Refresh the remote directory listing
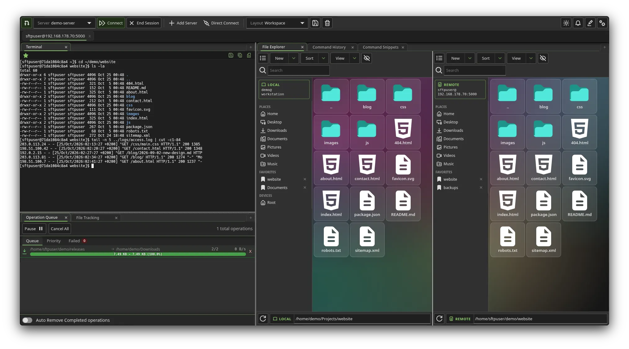 (439, 319)
